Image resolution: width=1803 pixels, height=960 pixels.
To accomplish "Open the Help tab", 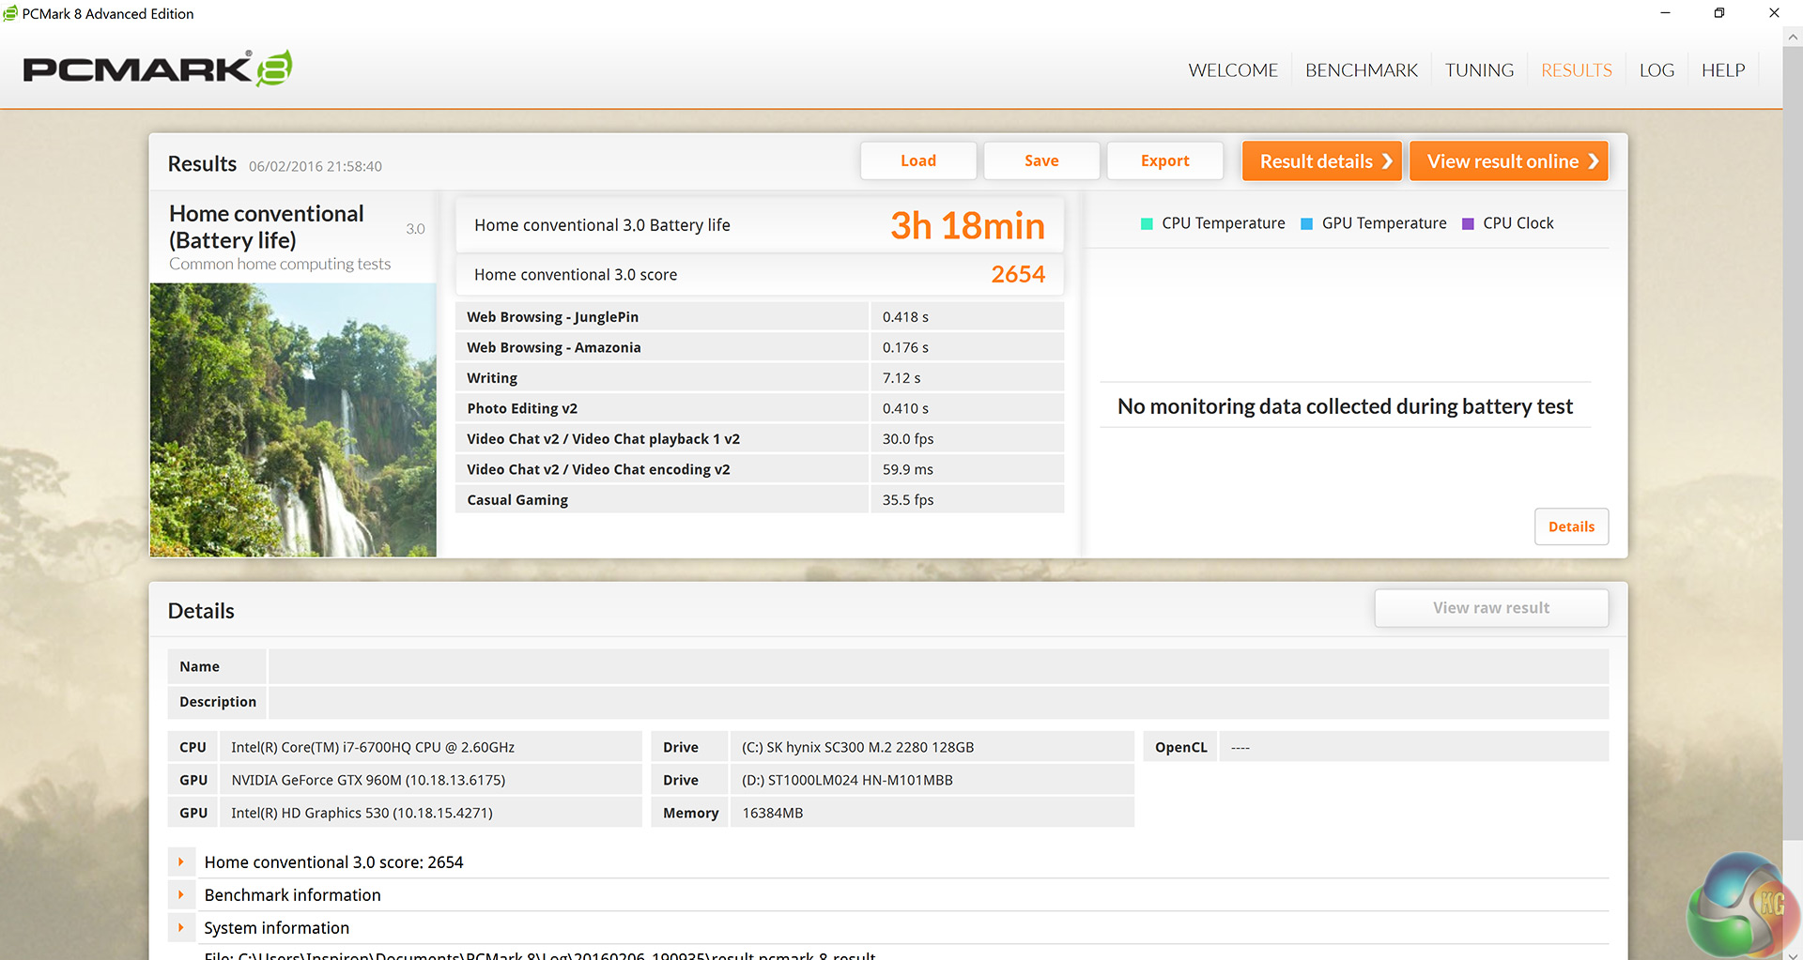I will (x=1722, y=70).
